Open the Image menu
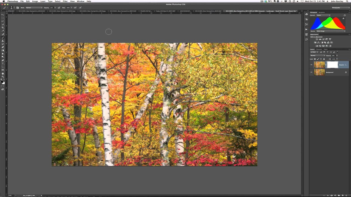Viewport: 351px width, 197px height. pos(35,1)
